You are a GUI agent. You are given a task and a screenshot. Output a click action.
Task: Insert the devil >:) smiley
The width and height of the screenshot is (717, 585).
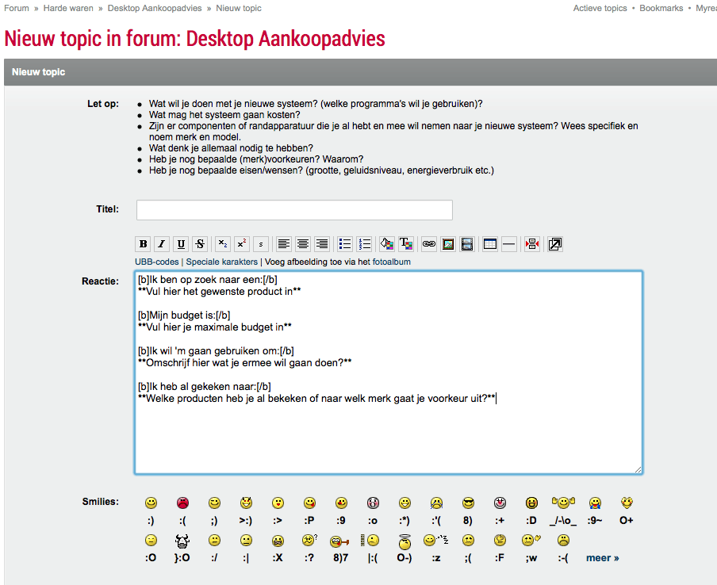[246, 503]
